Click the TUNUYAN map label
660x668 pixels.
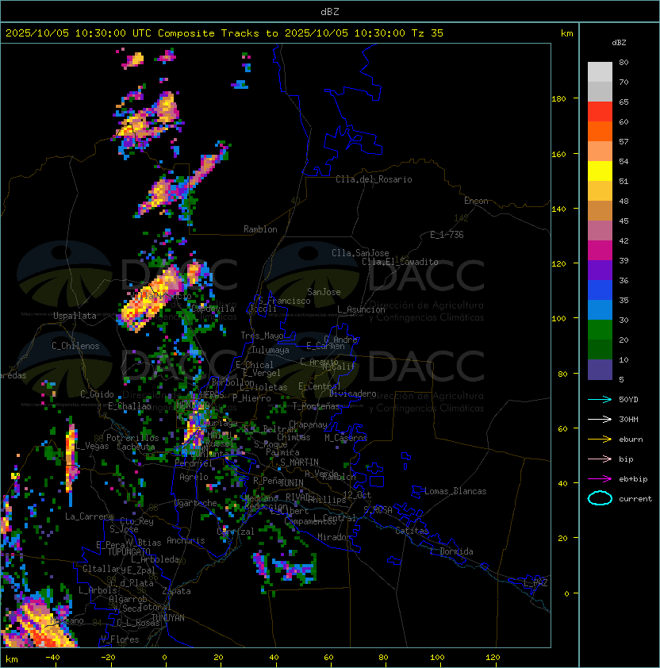click(x=168, y=618)
